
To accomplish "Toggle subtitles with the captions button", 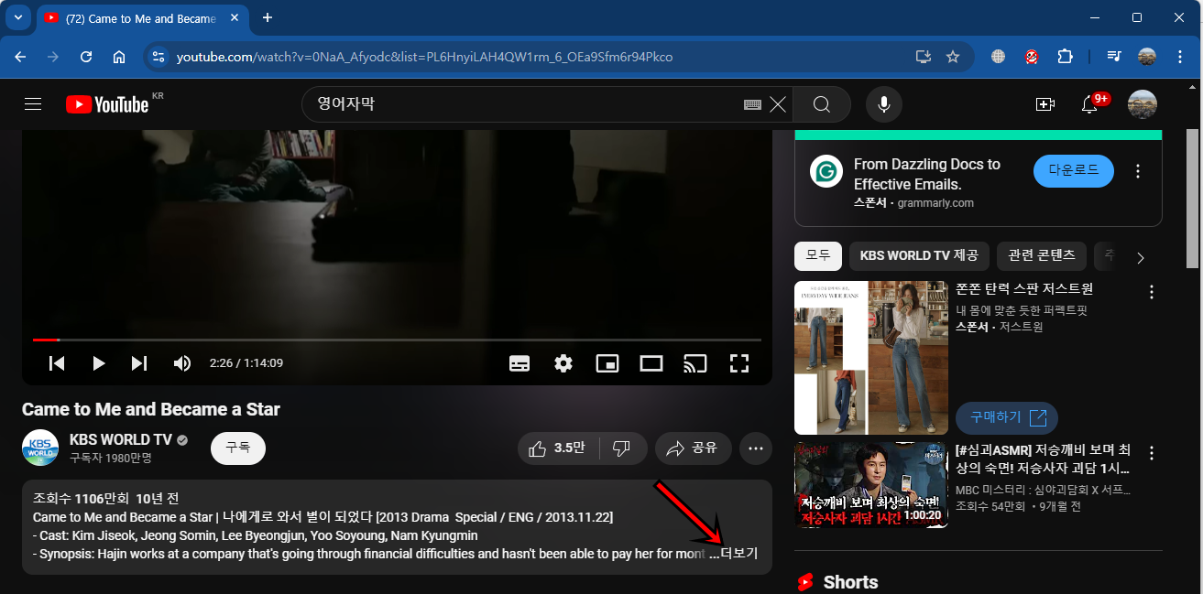I will [519, 363].
